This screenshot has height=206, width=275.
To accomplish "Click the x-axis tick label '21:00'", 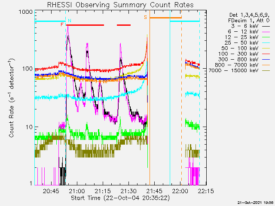I will click(x=77, y=191).
